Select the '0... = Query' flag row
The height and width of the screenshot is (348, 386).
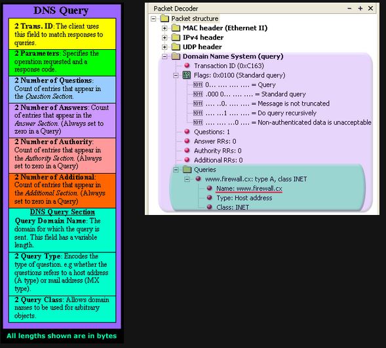tap(241, 85)
